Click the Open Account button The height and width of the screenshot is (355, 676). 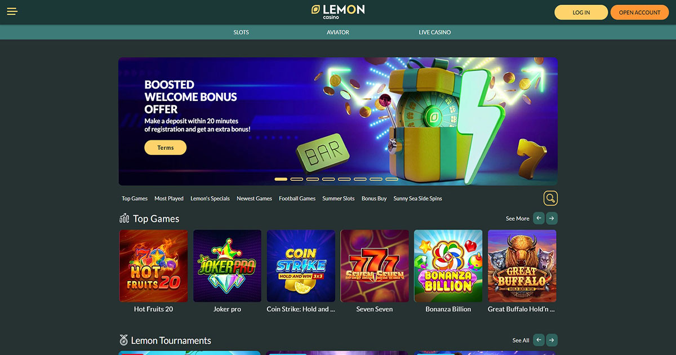(x=639, y=12)
